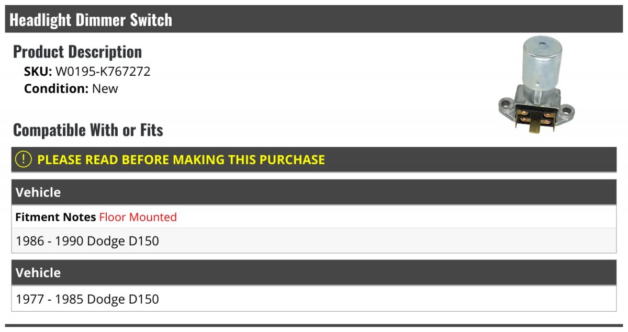
Task: Select the 1977 - 1985 Dodge D150 row
Action: [x=87, y=299]
